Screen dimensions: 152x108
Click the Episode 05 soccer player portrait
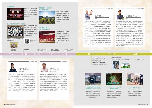(120, 15)
